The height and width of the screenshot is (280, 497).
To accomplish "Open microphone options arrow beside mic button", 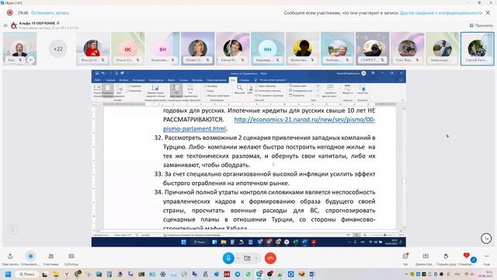I will pos(238,258).
